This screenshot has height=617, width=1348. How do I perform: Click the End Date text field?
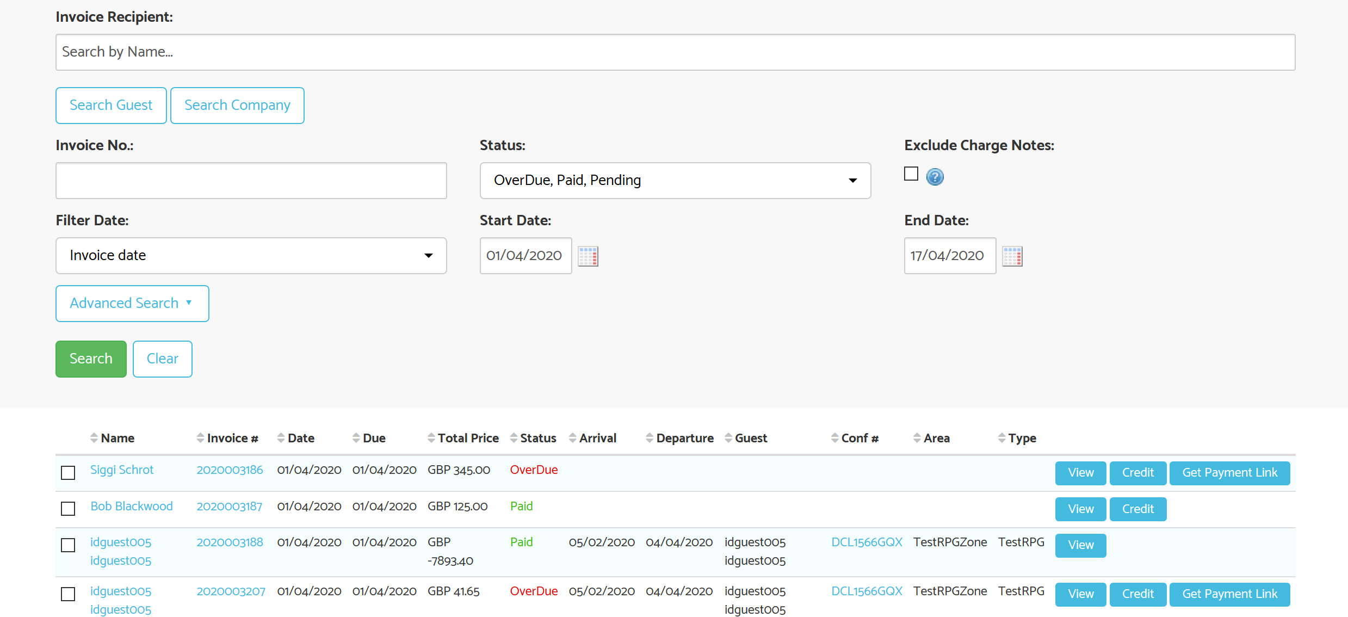[x=950, y=256]
